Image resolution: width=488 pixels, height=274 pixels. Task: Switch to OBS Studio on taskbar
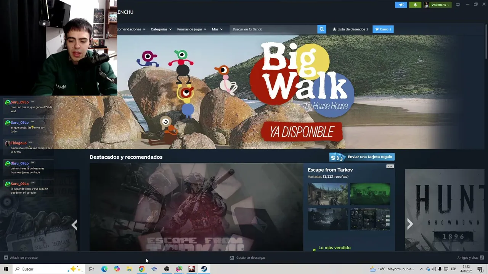tap(167, 269)
